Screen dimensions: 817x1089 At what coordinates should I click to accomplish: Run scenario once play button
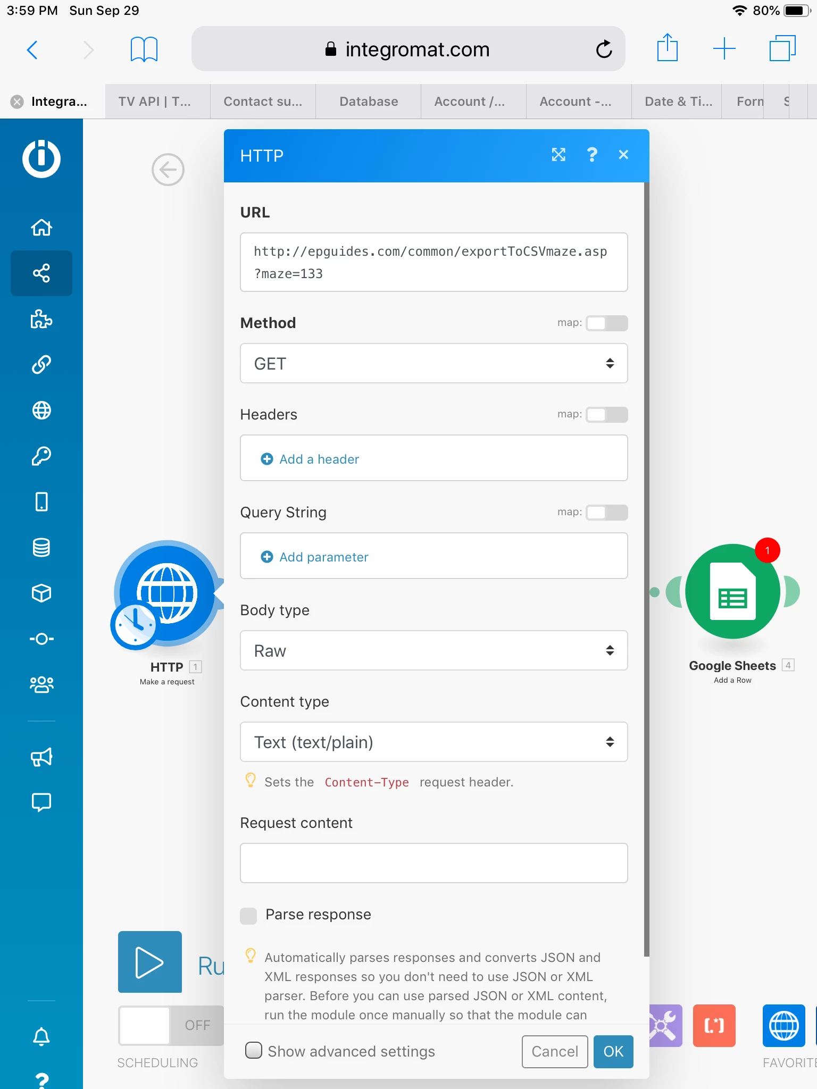[x=150, y=962]
